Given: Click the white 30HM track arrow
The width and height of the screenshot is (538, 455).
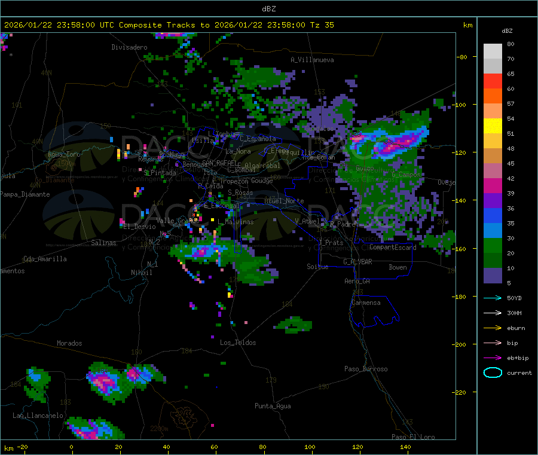Looking at the screenshot, I should coord(493,313).
